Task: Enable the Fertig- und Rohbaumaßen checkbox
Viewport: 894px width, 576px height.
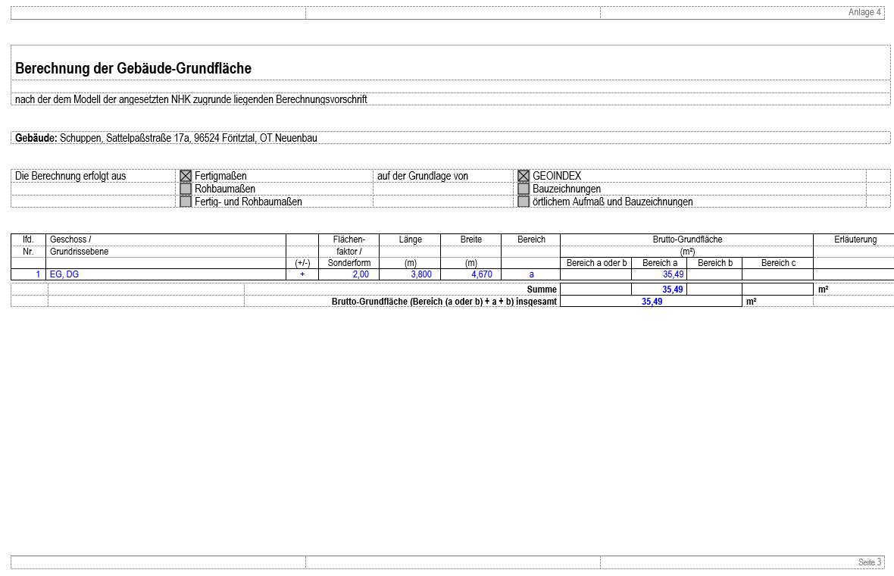Action: click(186, 202)
